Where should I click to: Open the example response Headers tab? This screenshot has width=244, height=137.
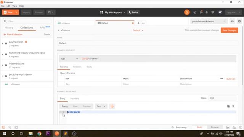[x=75, y=99]
